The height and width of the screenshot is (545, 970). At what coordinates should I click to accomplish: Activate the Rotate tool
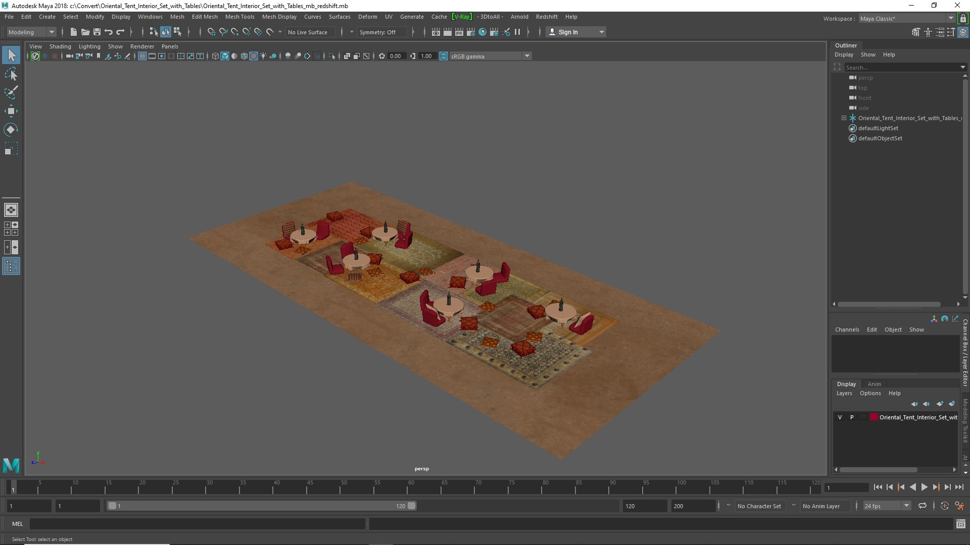(x=11, y=130)
